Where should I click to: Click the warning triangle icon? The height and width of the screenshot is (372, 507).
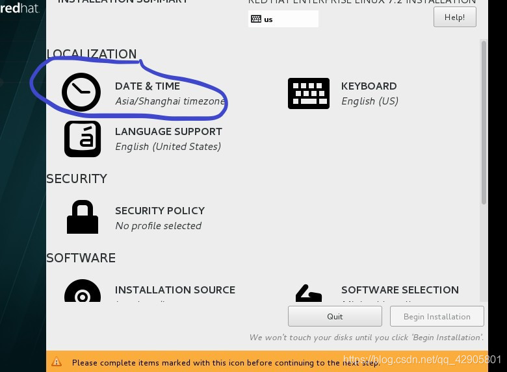(x=57, y=362)
